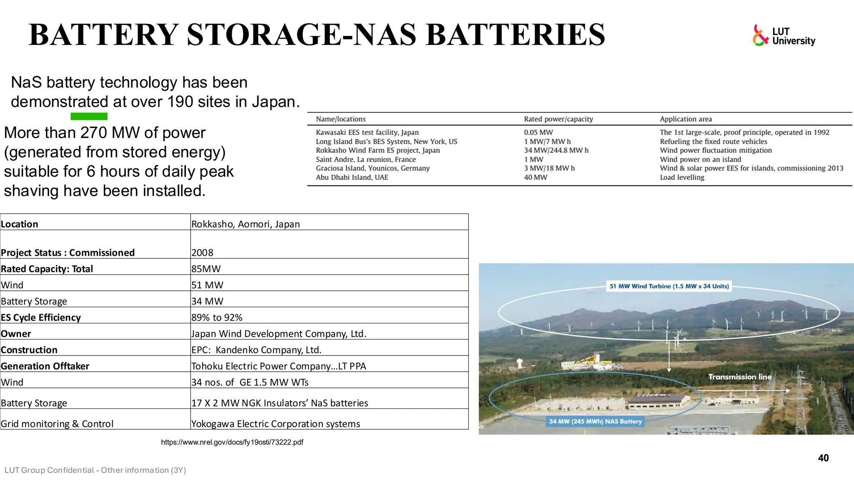Image resolution: width=854 pixels, height=480 pixels.
Task: Click '17 X 2 MW NGK Insulators' cell
Action: 329,399
